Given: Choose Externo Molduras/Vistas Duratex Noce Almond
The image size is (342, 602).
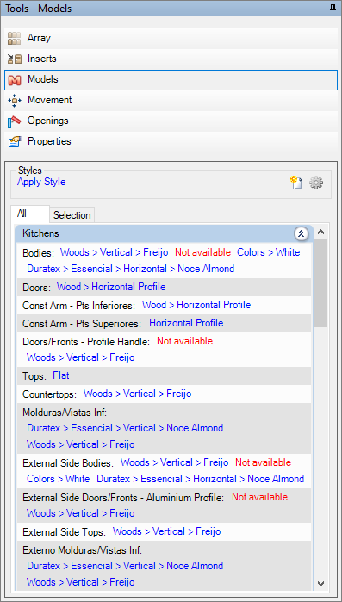Looking at the screenshot, I should 125,566.
